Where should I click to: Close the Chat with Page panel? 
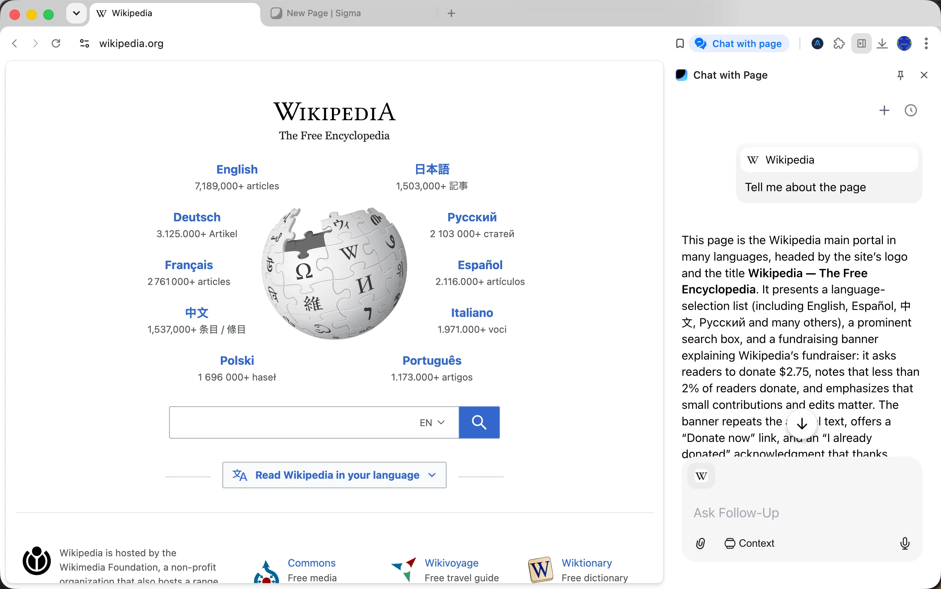pyautogui.click(x=924, y=75)
